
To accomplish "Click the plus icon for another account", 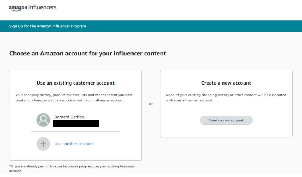I will [43, 144].
